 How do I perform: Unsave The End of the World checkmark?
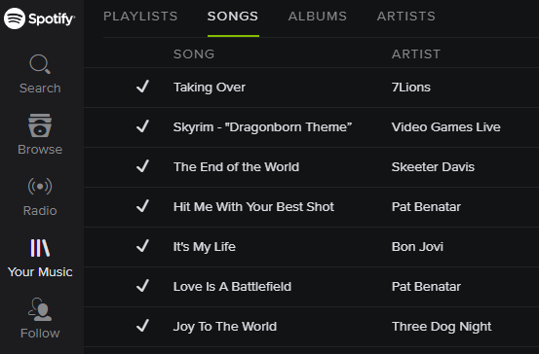(142, 166)
